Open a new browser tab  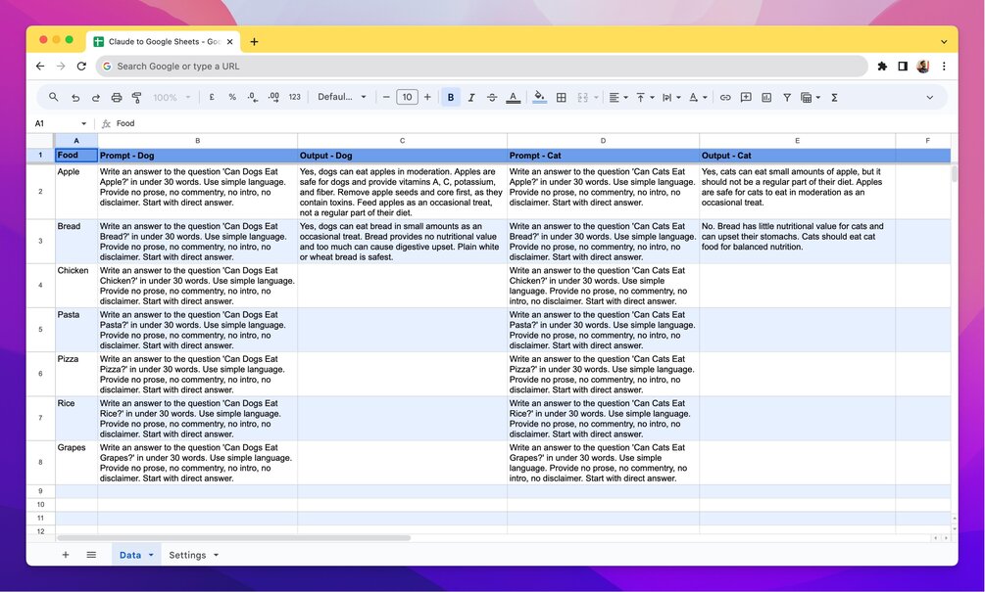point(254,42)
